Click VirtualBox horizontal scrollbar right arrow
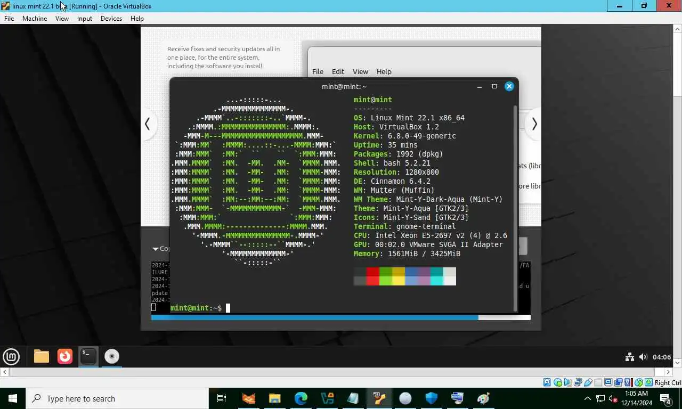 pyautogui.click(x=669, y=372)
